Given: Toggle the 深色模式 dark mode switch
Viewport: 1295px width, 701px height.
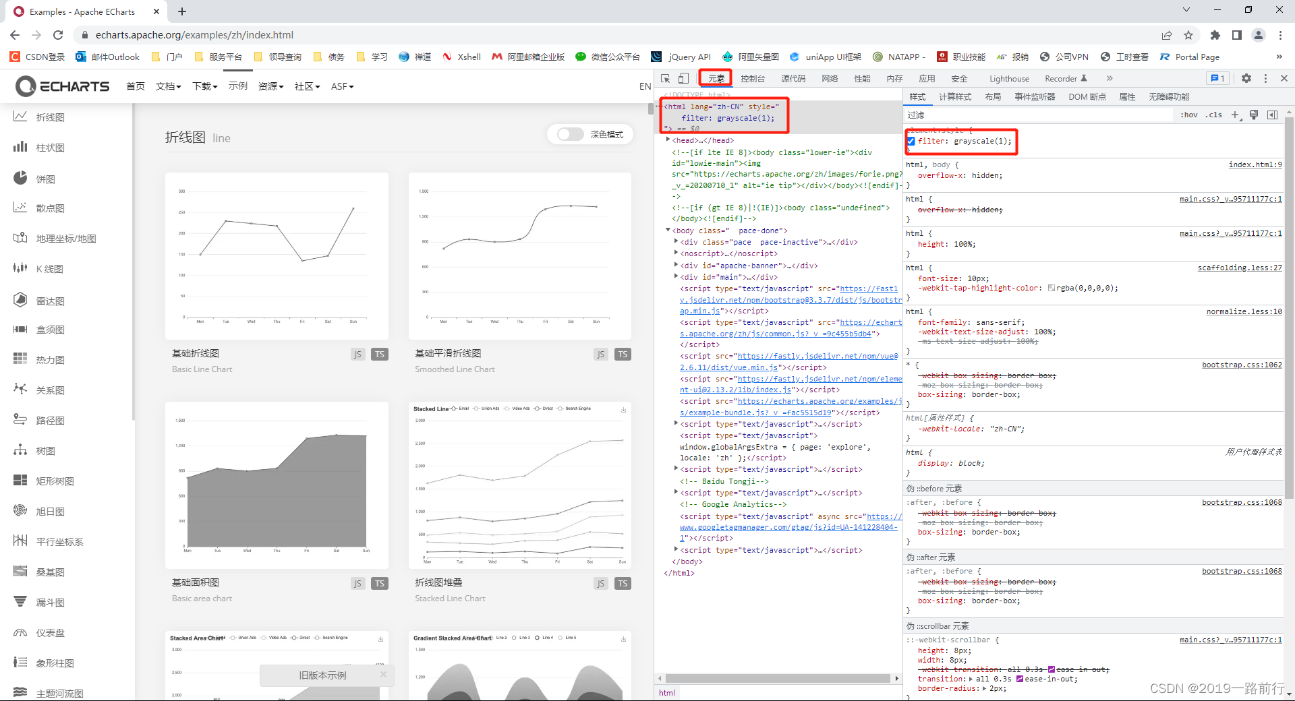Looking at the screenshot, I should (570, 135).
